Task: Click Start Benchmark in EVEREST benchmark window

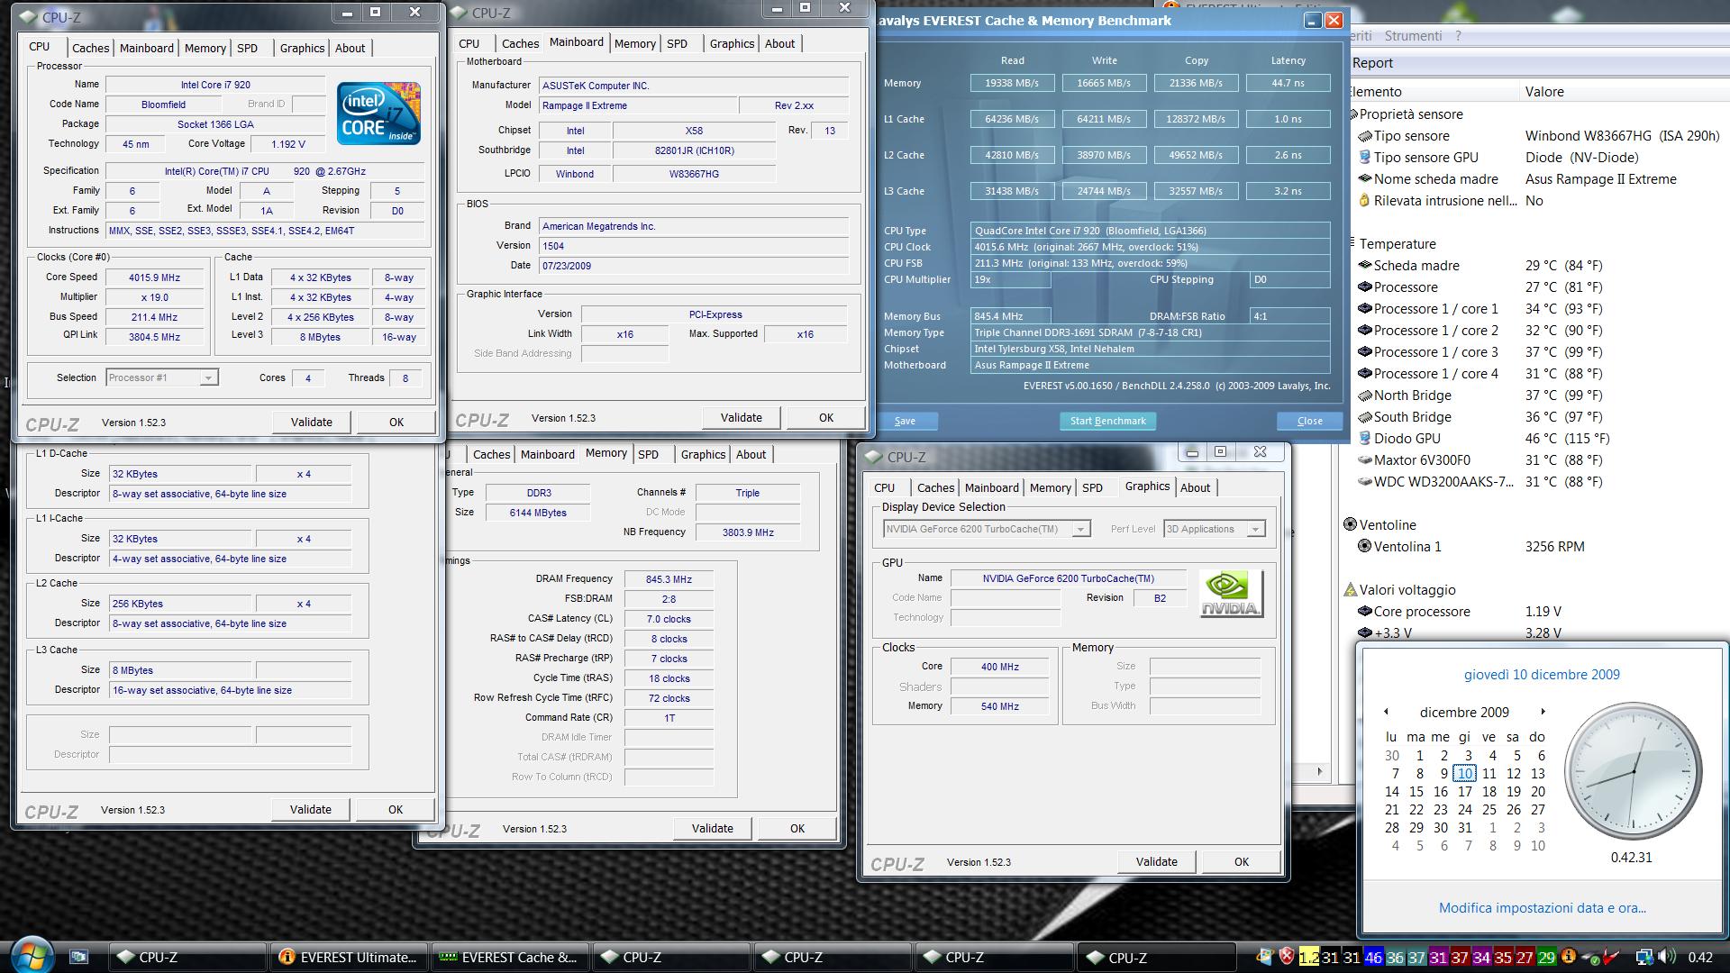Action: coord(1107,421)
